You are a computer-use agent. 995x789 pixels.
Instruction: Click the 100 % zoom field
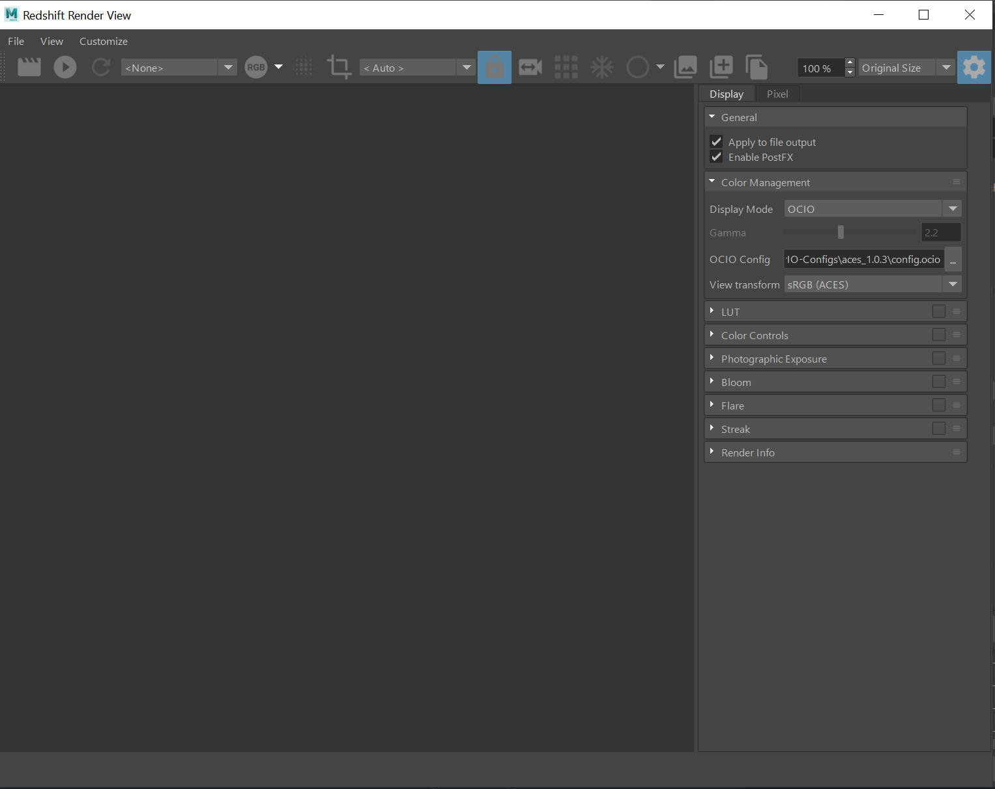tap(820, 68)
